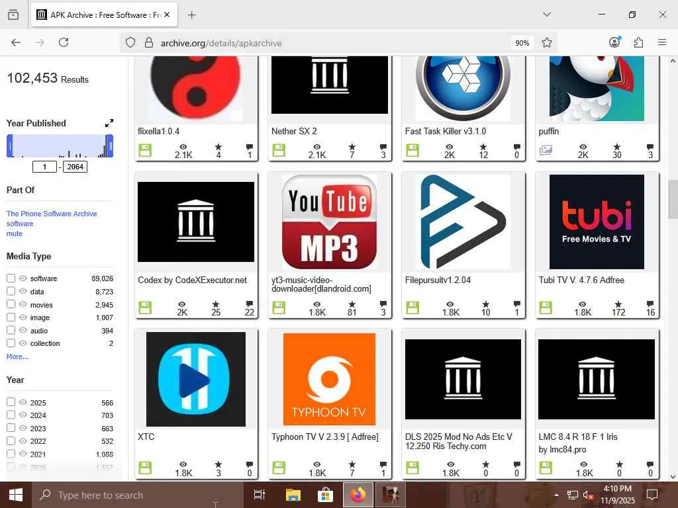Click the Typhoon TV thumbnail image
678x508 pixels.
coord(330,379)
